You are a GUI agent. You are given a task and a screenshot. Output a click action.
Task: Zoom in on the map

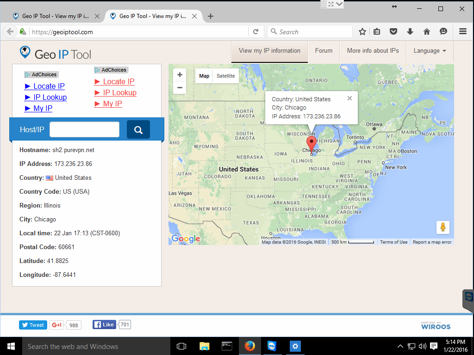[180, 74]
